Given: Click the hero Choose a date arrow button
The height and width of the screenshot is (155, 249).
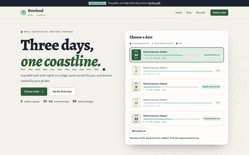Looking at the screenshot, I should click(34, 91).
